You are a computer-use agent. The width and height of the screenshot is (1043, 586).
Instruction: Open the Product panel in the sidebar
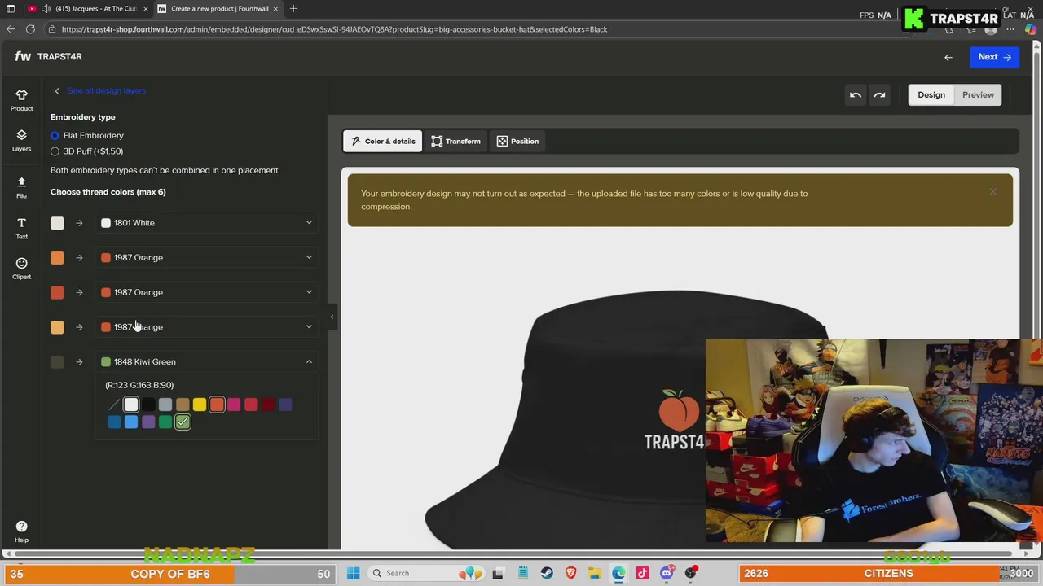(21, 100)
